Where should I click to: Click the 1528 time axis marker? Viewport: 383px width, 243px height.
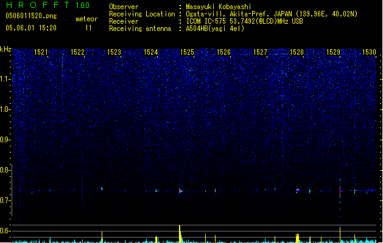coord(297,52)
